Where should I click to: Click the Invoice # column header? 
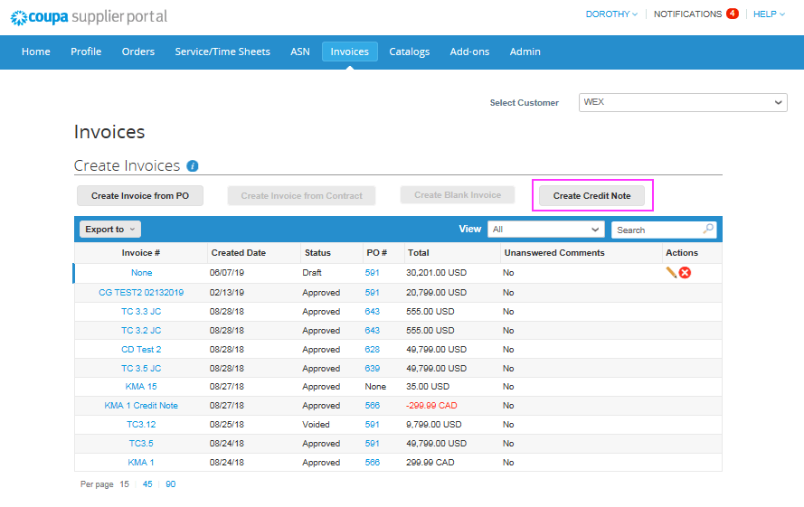141,253
